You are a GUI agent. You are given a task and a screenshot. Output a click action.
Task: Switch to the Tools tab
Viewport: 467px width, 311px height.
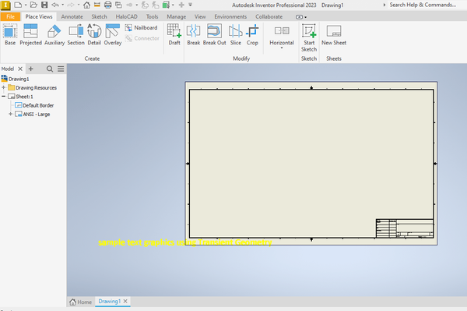click(153, 16)
